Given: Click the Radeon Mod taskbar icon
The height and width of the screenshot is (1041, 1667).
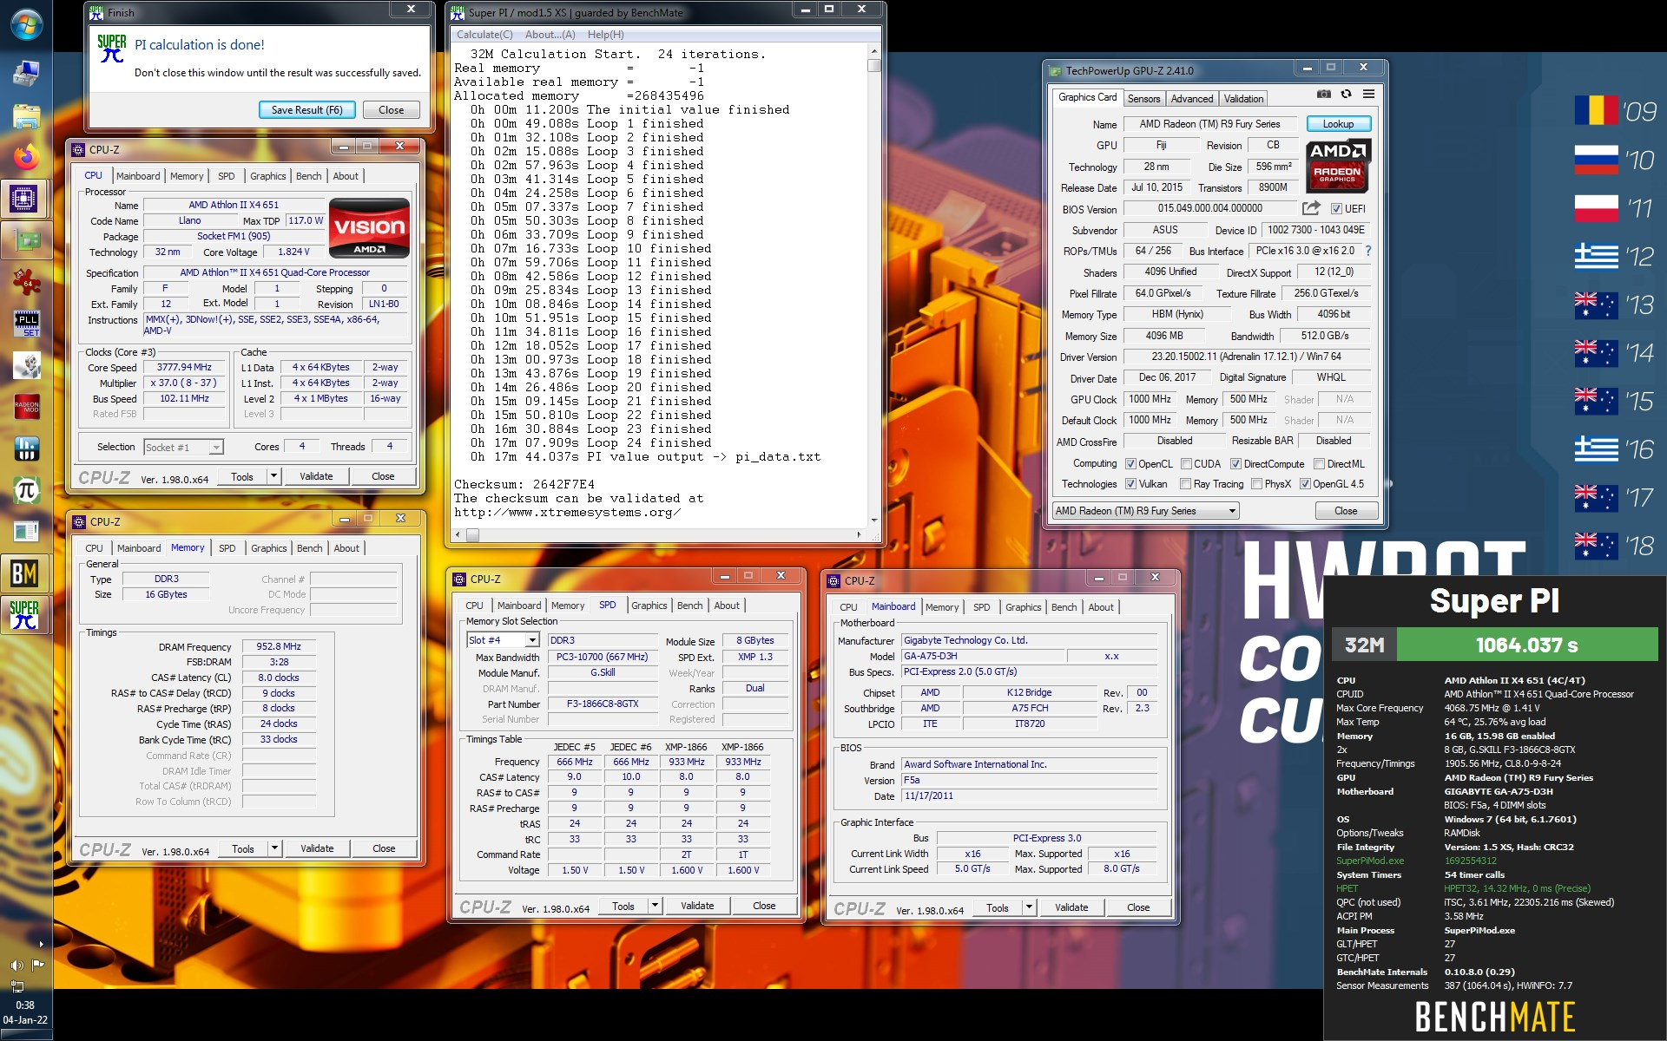Looking at the screenshot, I should click(x=26, y=406).
